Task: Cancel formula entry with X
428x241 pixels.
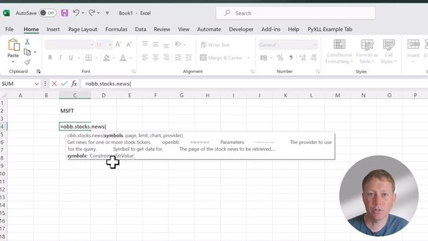Action: coord(54,84)
